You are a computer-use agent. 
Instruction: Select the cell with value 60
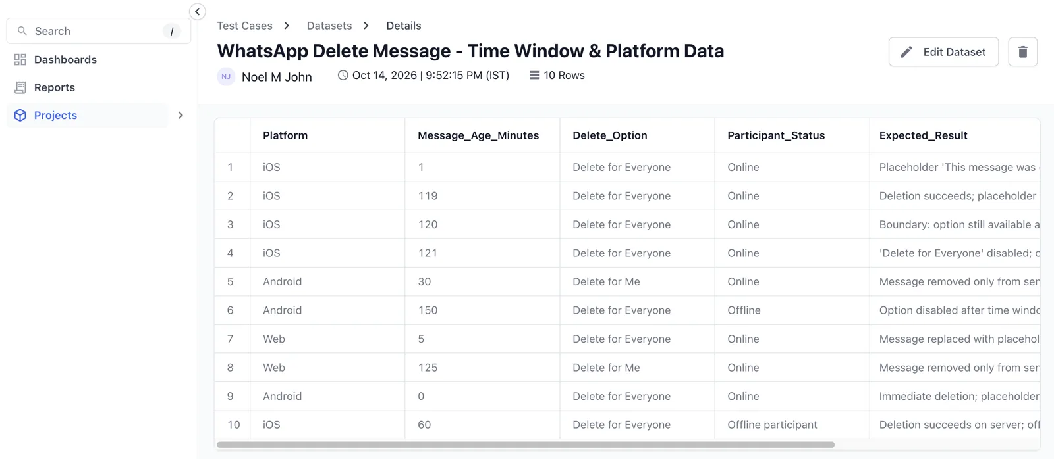482,425
